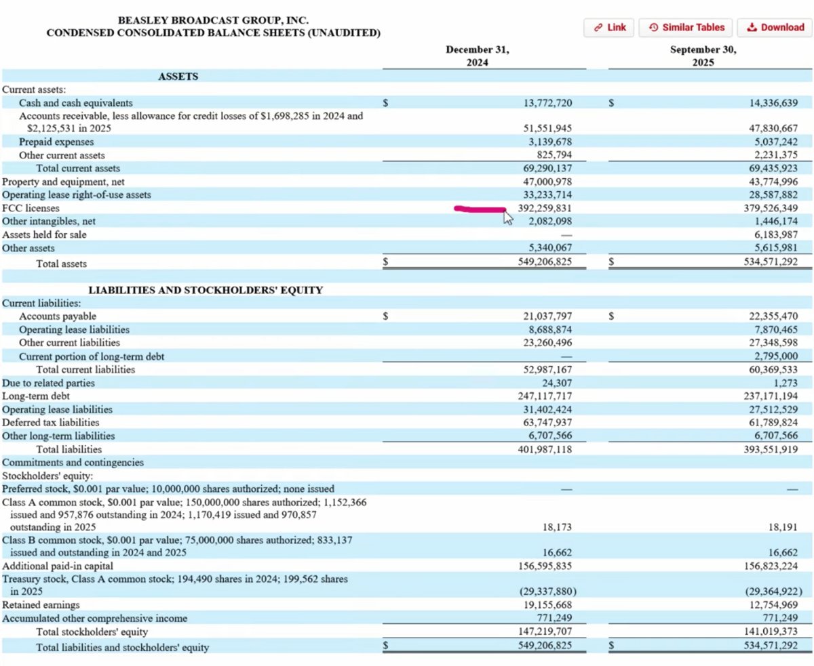814x666 pixels.
Task: Click the Total assets 2024 value 549,206,825
Action: [544, 262]
